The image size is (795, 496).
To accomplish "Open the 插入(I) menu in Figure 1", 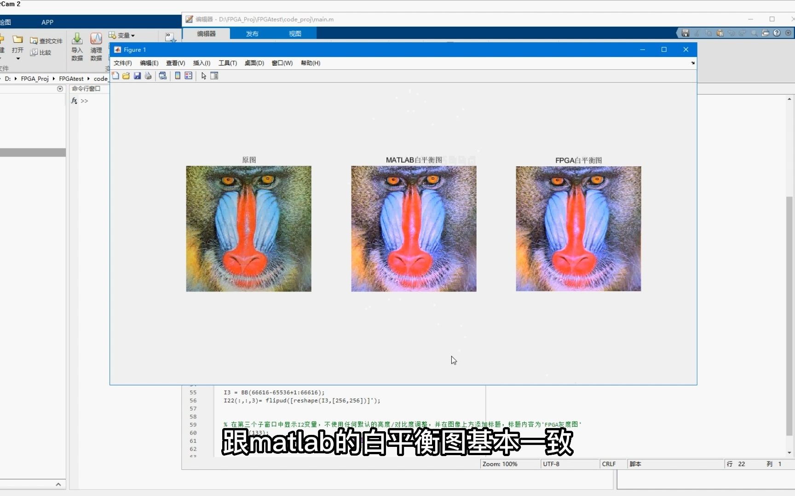I will pos(201,63).
